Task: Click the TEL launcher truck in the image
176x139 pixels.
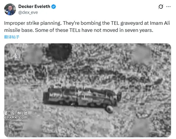Action: tap(82, 97)
